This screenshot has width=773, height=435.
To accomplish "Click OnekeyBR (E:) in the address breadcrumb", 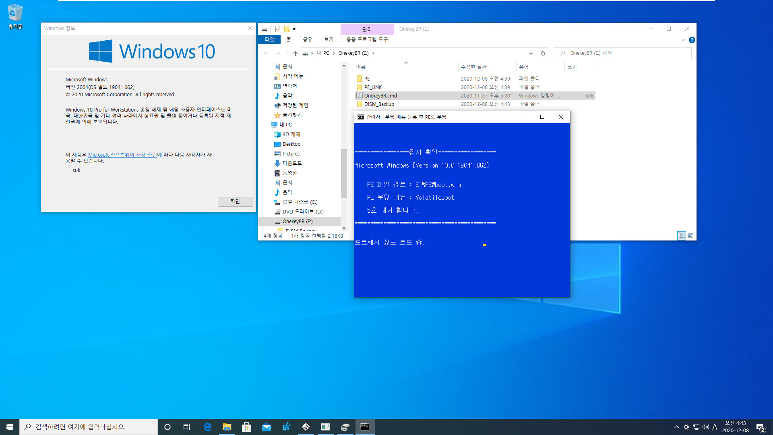I will click(353, 53).
